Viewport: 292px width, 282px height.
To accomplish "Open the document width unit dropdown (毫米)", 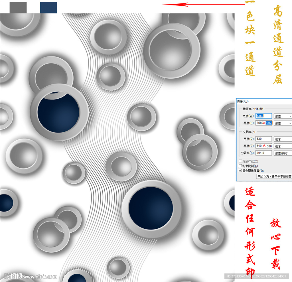I will coord(283,139).
